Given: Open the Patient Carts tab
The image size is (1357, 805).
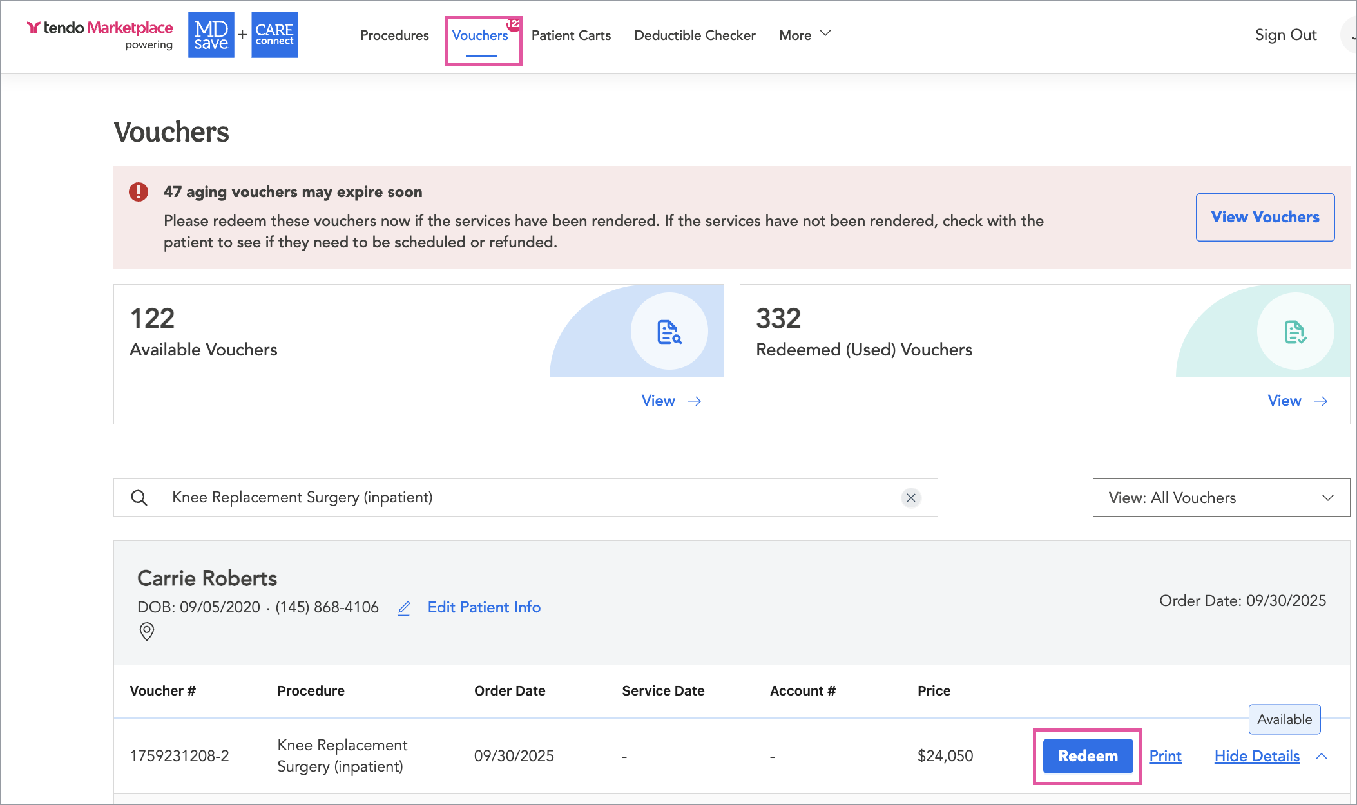Looking at the screenshot, I should point(571,35).
